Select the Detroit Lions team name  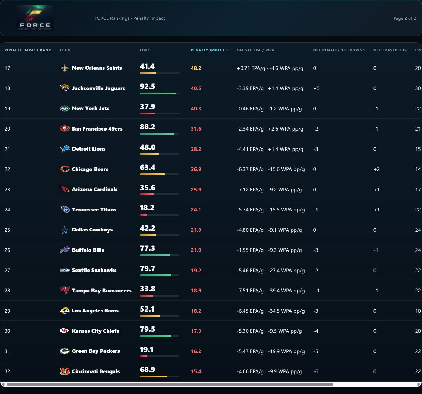pos(89,149)
